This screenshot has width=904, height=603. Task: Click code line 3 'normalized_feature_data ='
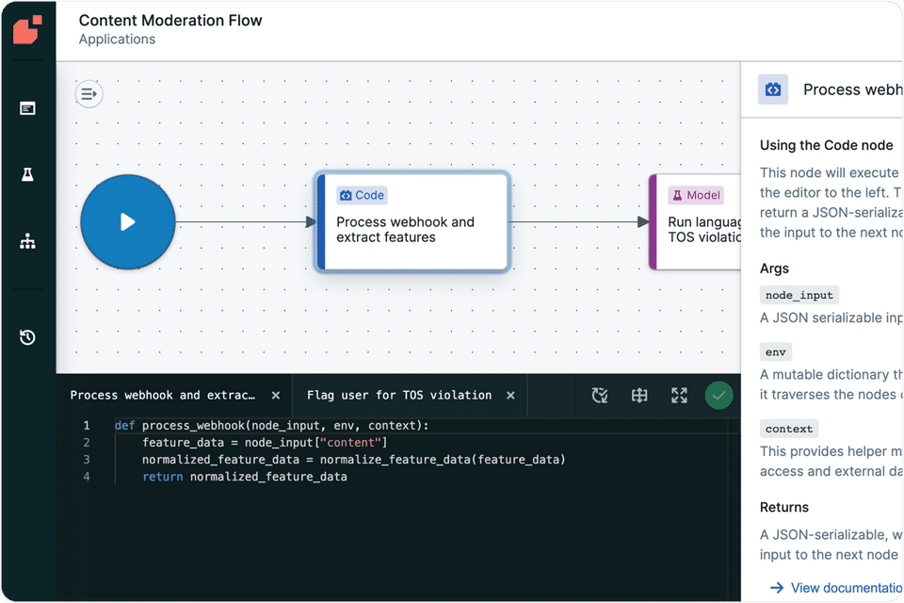pyautogui.click(x=354, y=460)
